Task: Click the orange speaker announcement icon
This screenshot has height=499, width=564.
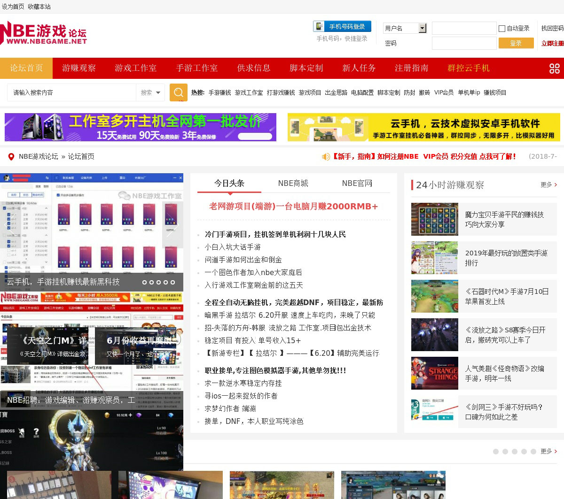Action: point(325,157)
